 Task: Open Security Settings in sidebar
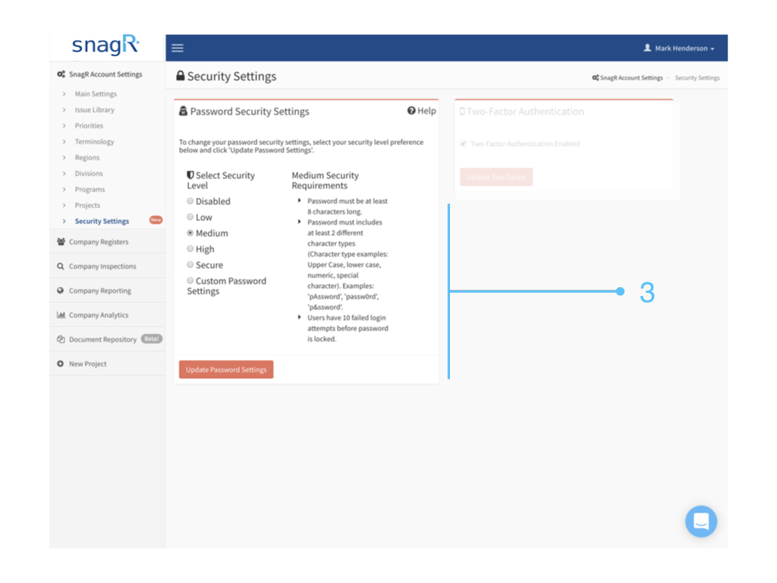(102, 221)
